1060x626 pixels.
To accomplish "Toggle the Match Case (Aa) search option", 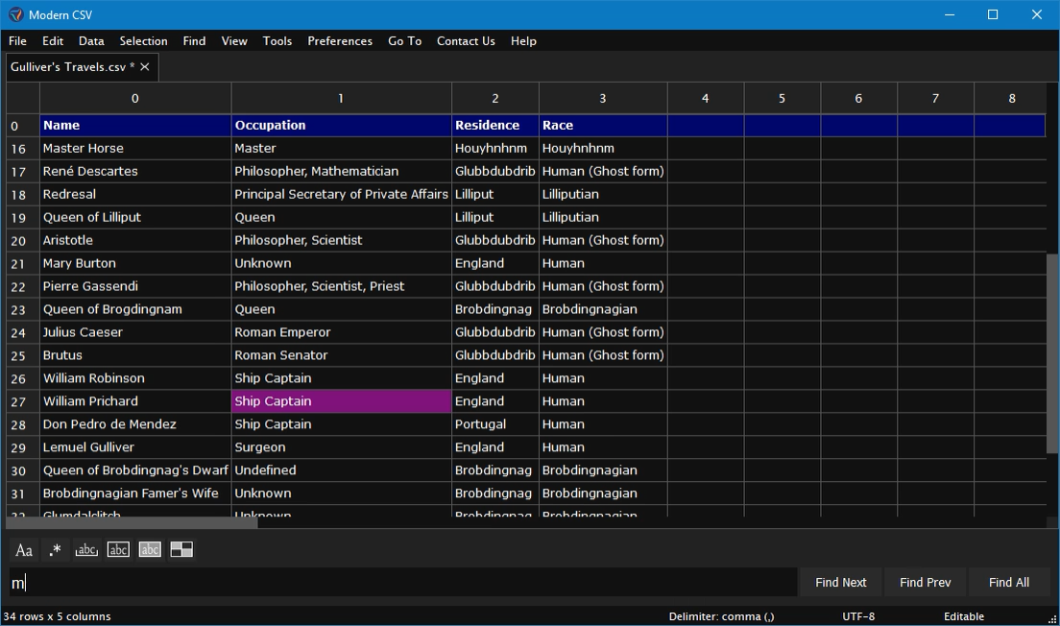I will pyautogui.click(x=24, y=549).
